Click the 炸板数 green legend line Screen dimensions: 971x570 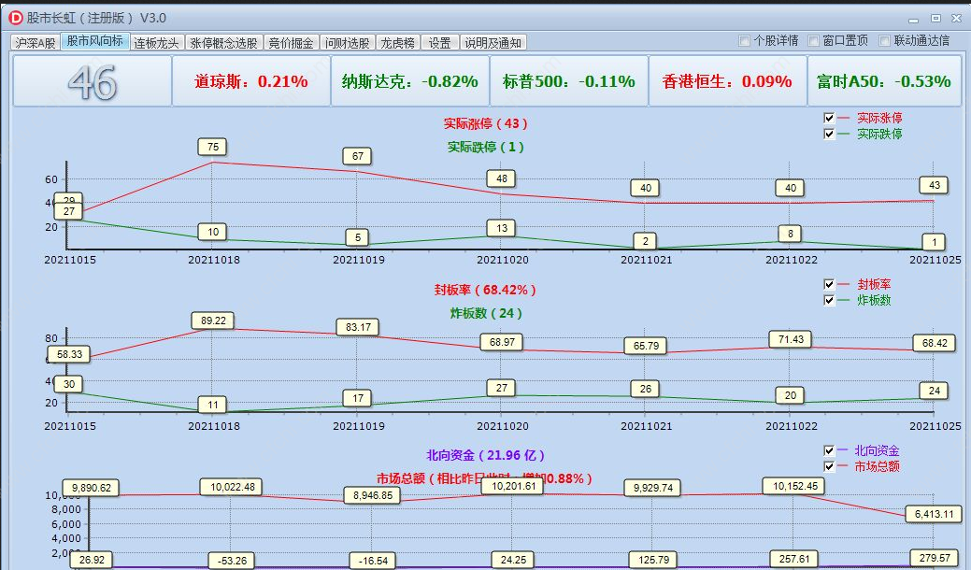[843, 300]
